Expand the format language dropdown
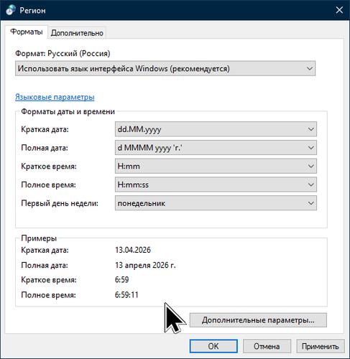 pos(165,69)
